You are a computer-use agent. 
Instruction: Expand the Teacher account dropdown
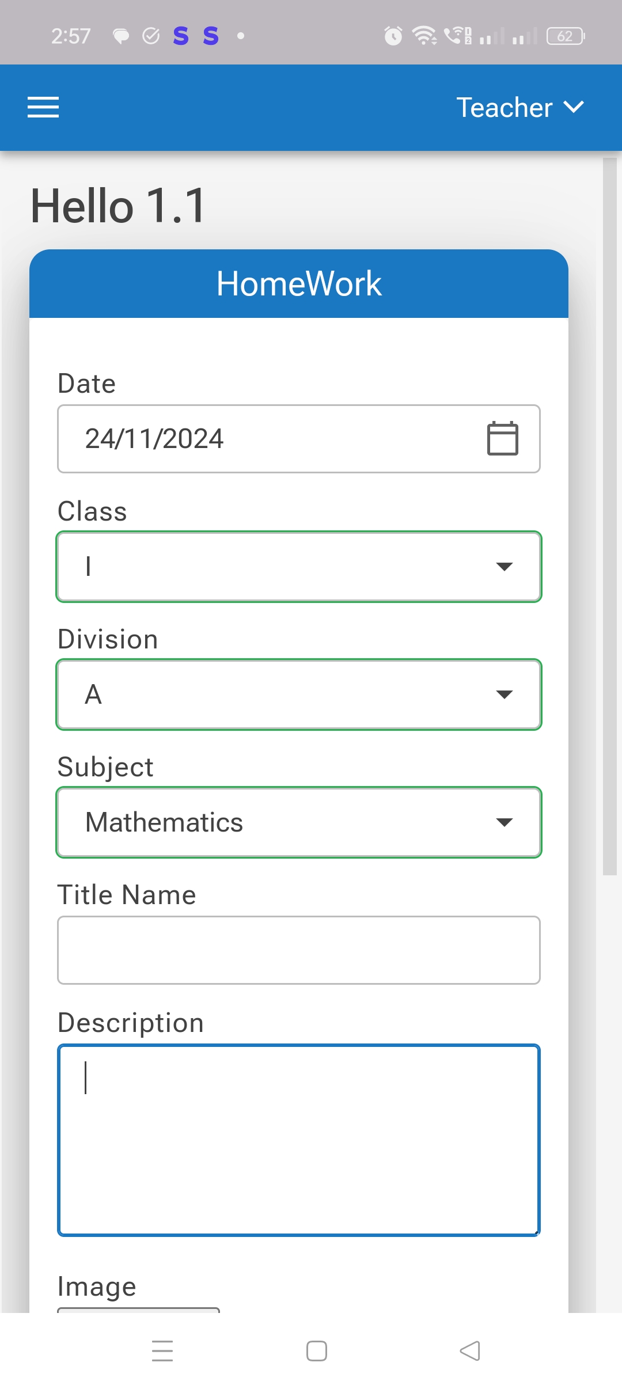coord(519,108)
